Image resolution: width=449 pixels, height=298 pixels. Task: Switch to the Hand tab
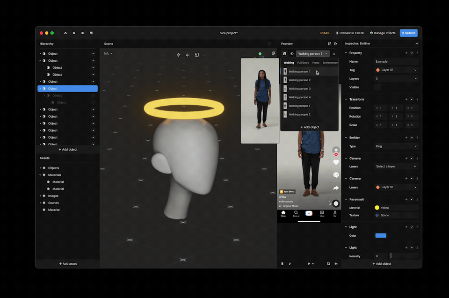point(316,63)
